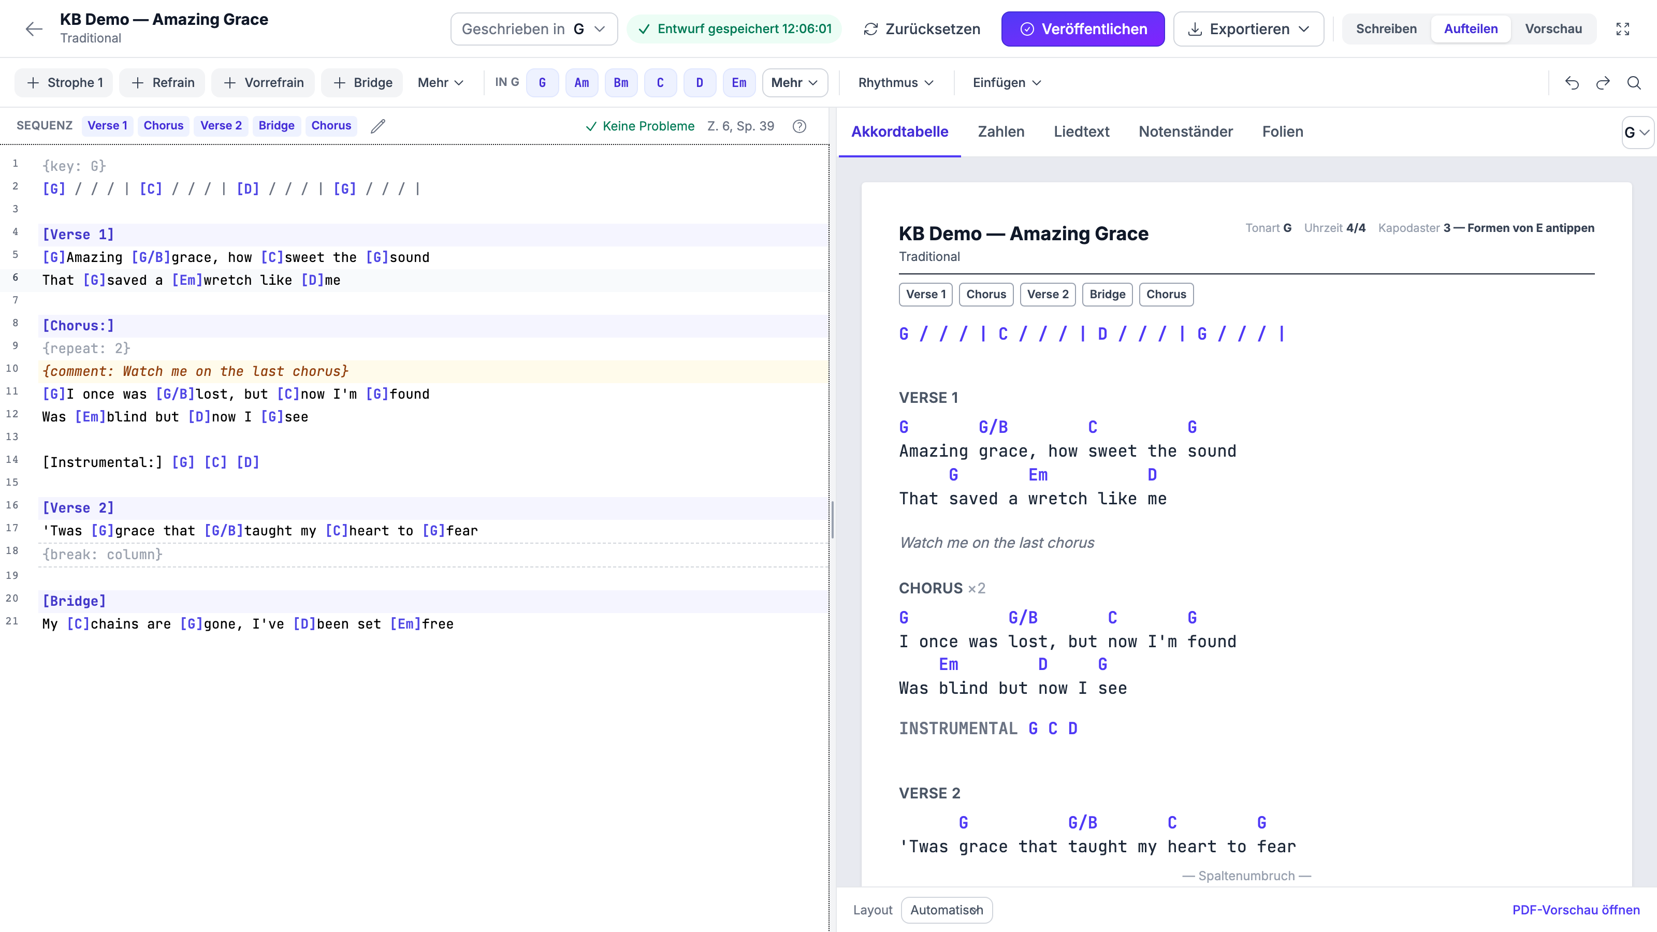Click the fullscreen expand icon
1657x932 pixels.
pos(1622,29)
